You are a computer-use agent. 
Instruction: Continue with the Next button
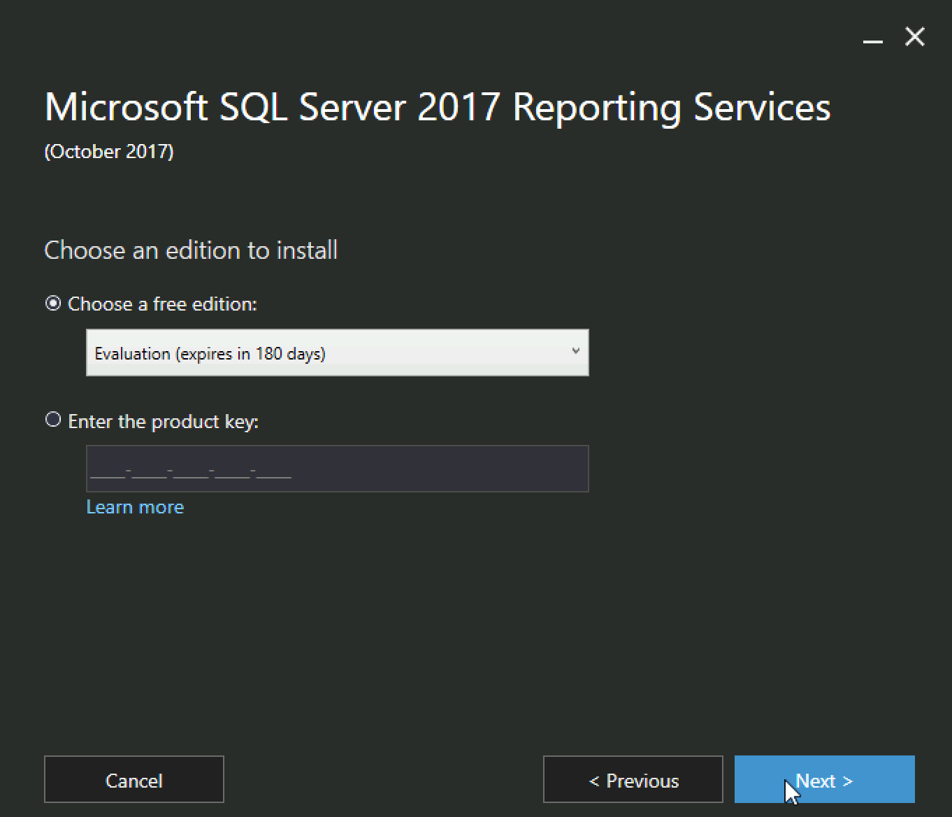click(x=825, y=779)
